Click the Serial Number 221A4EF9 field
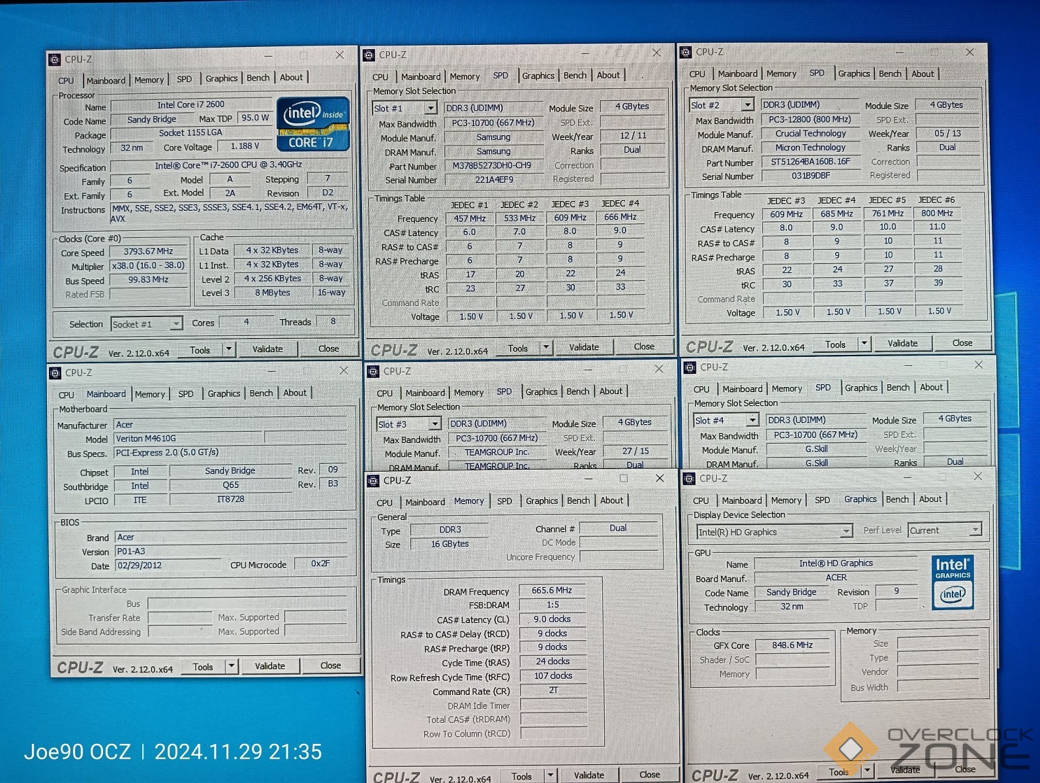1040x783 pixels. tap(493, 180)
